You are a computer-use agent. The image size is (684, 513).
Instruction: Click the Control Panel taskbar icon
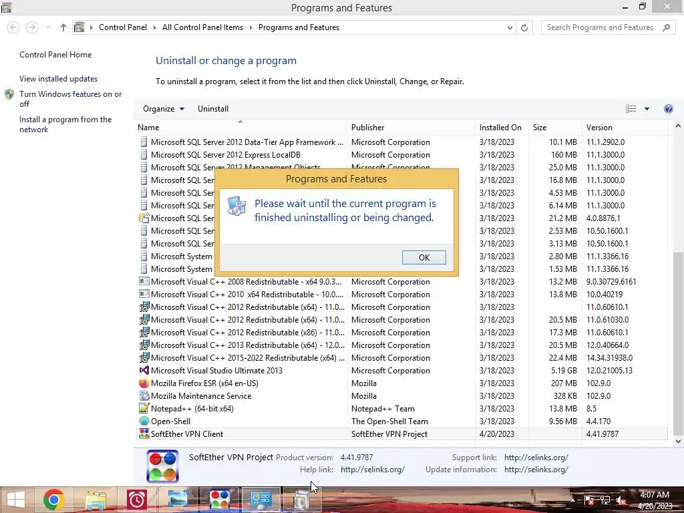coord(261,500)
